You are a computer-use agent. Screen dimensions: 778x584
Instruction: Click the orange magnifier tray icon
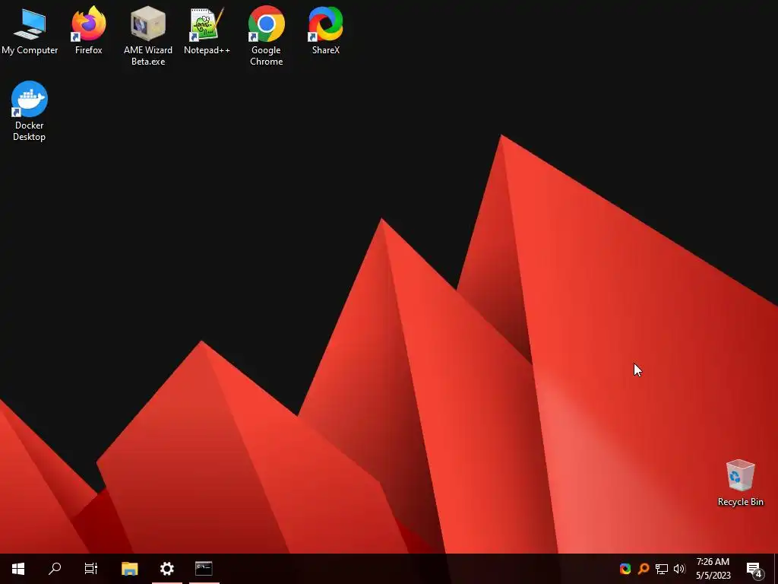[644, 569]
